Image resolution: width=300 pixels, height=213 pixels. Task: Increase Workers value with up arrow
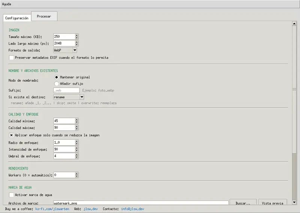(x=77, y=173)
